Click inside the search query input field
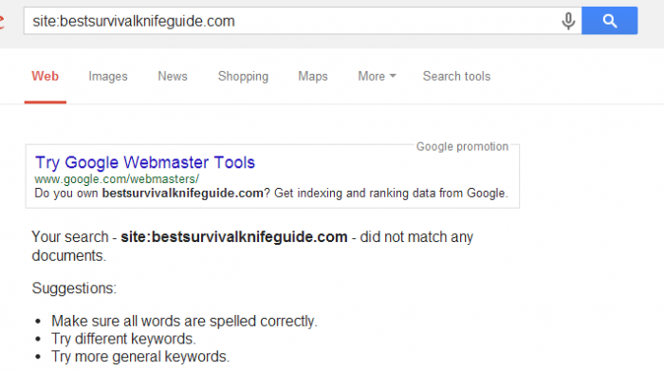Image resolution: width=664 pixels, height=371 pixels. (292, 21)
